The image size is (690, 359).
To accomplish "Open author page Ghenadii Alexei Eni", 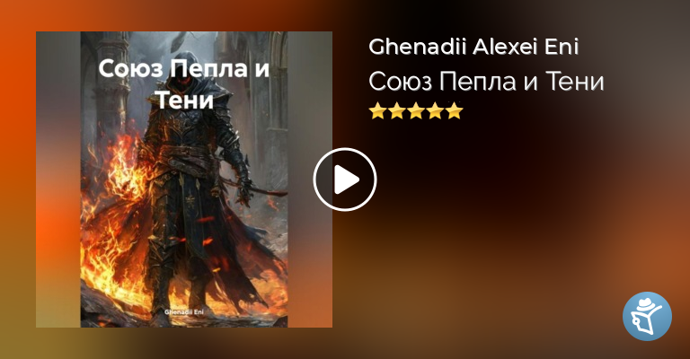I will coord(473,47).
